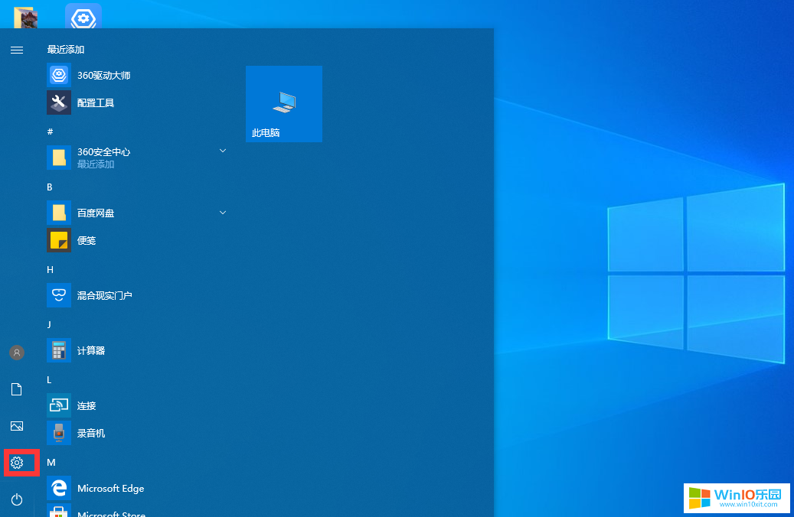Open the 360 desktop shortcut icon
Image resolution: width=794 pixels, height=517 pixels.
(x=83, y=16)
